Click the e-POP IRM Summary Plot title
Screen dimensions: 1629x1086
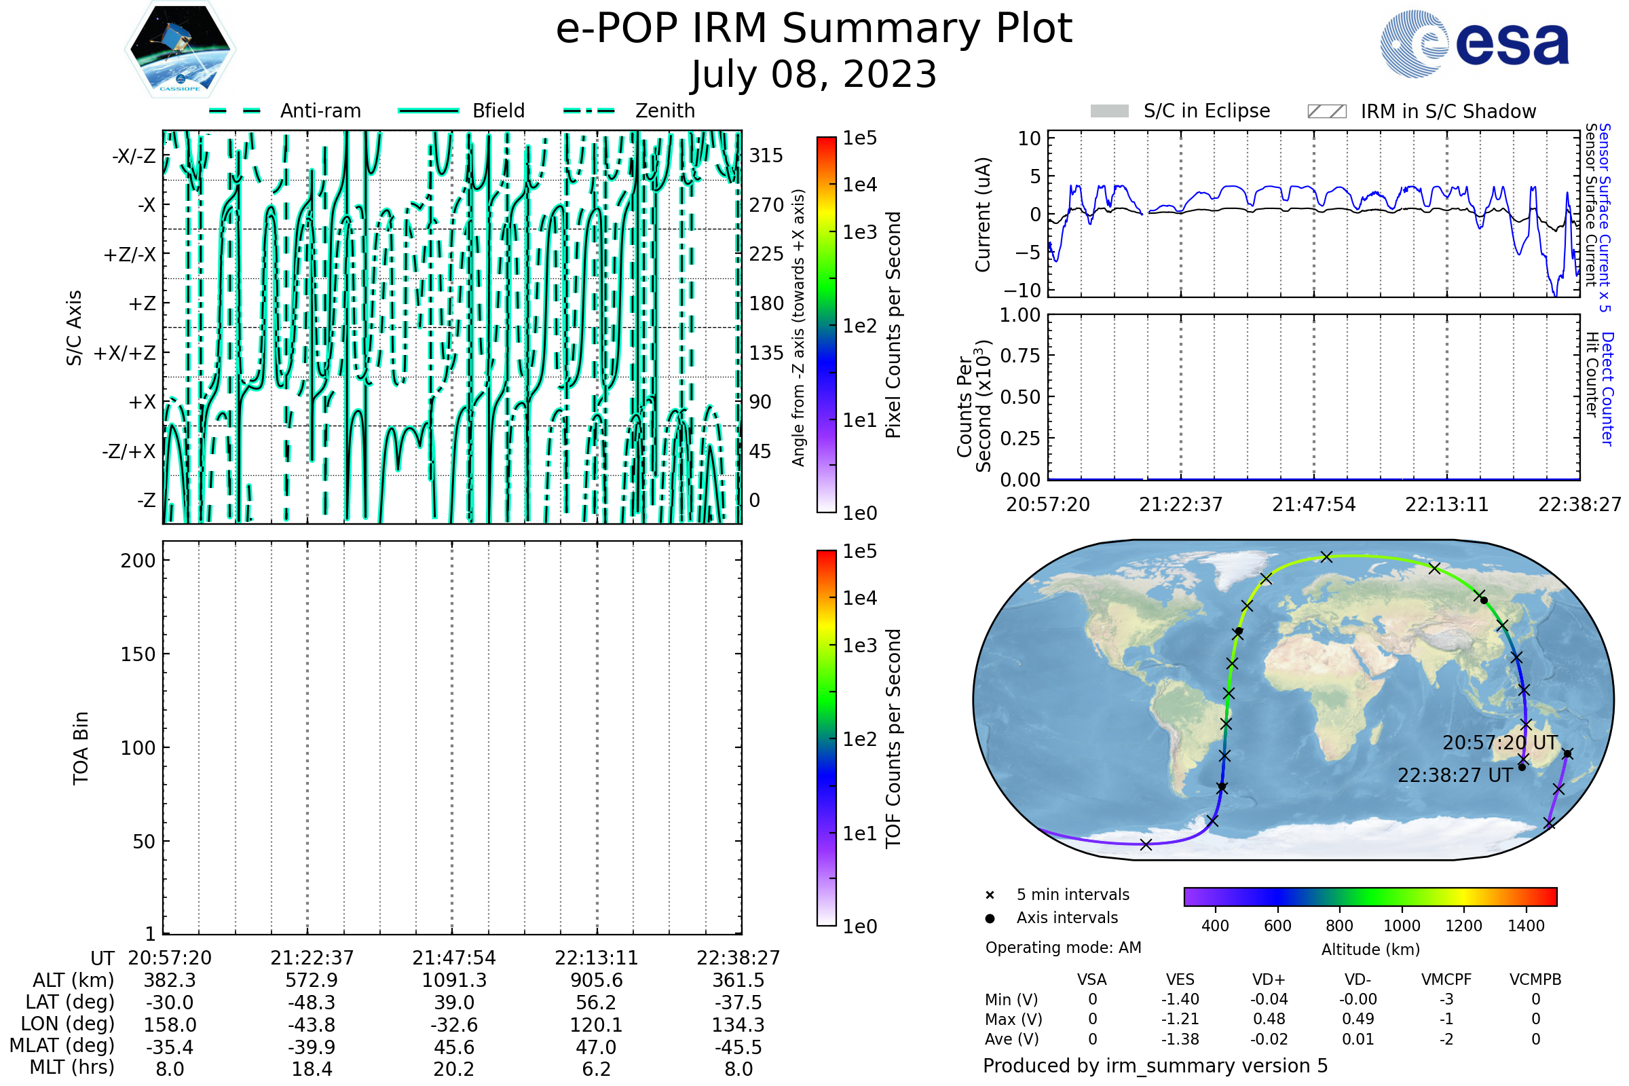814,29
